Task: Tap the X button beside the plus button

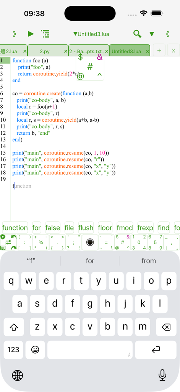Action: point(174,51)
